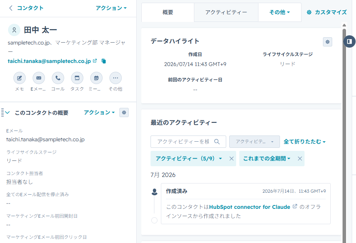
Task: Expand the アクティビティー (5/9) filter dropdown
Action: [x=189, y=159]
